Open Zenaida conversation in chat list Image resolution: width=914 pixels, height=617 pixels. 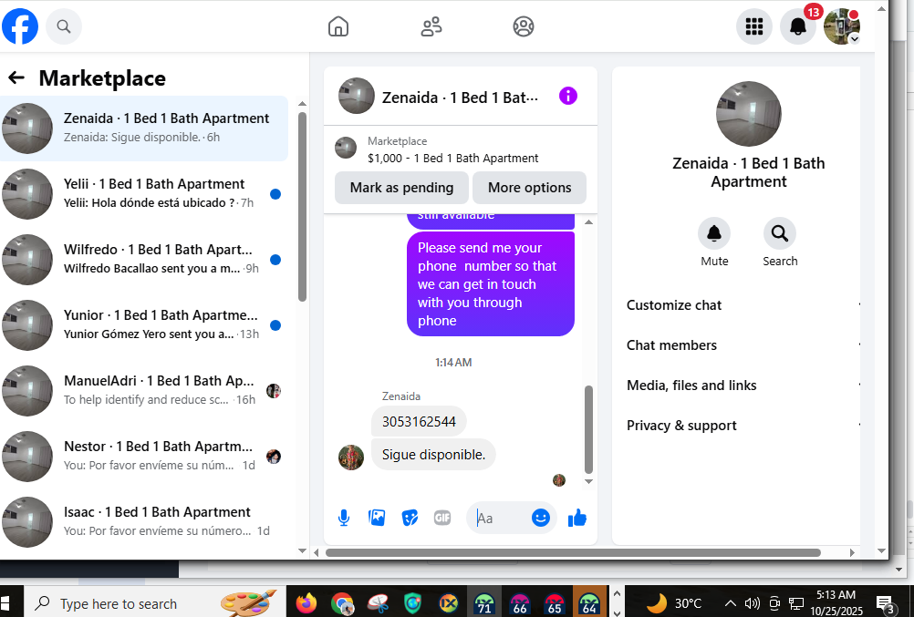pyautogui.click(x=144, y=129)
